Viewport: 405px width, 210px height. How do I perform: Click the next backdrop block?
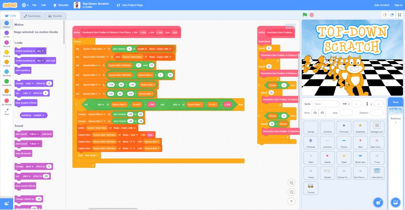coord(23,70)
